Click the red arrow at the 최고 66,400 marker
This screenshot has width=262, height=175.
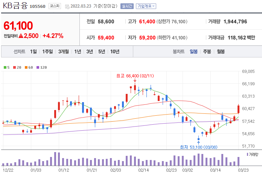click(x=135, y=80)
